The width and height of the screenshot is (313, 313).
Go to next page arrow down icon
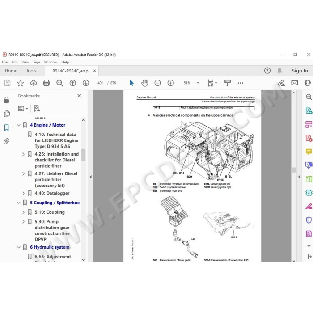[86, 83]
